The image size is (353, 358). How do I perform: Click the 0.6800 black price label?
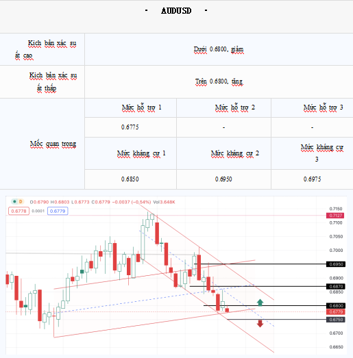[x=336, y=305]
